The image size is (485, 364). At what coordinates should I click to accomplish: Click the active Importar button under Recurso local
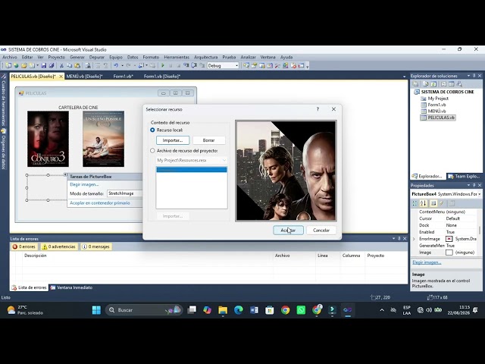173,140
